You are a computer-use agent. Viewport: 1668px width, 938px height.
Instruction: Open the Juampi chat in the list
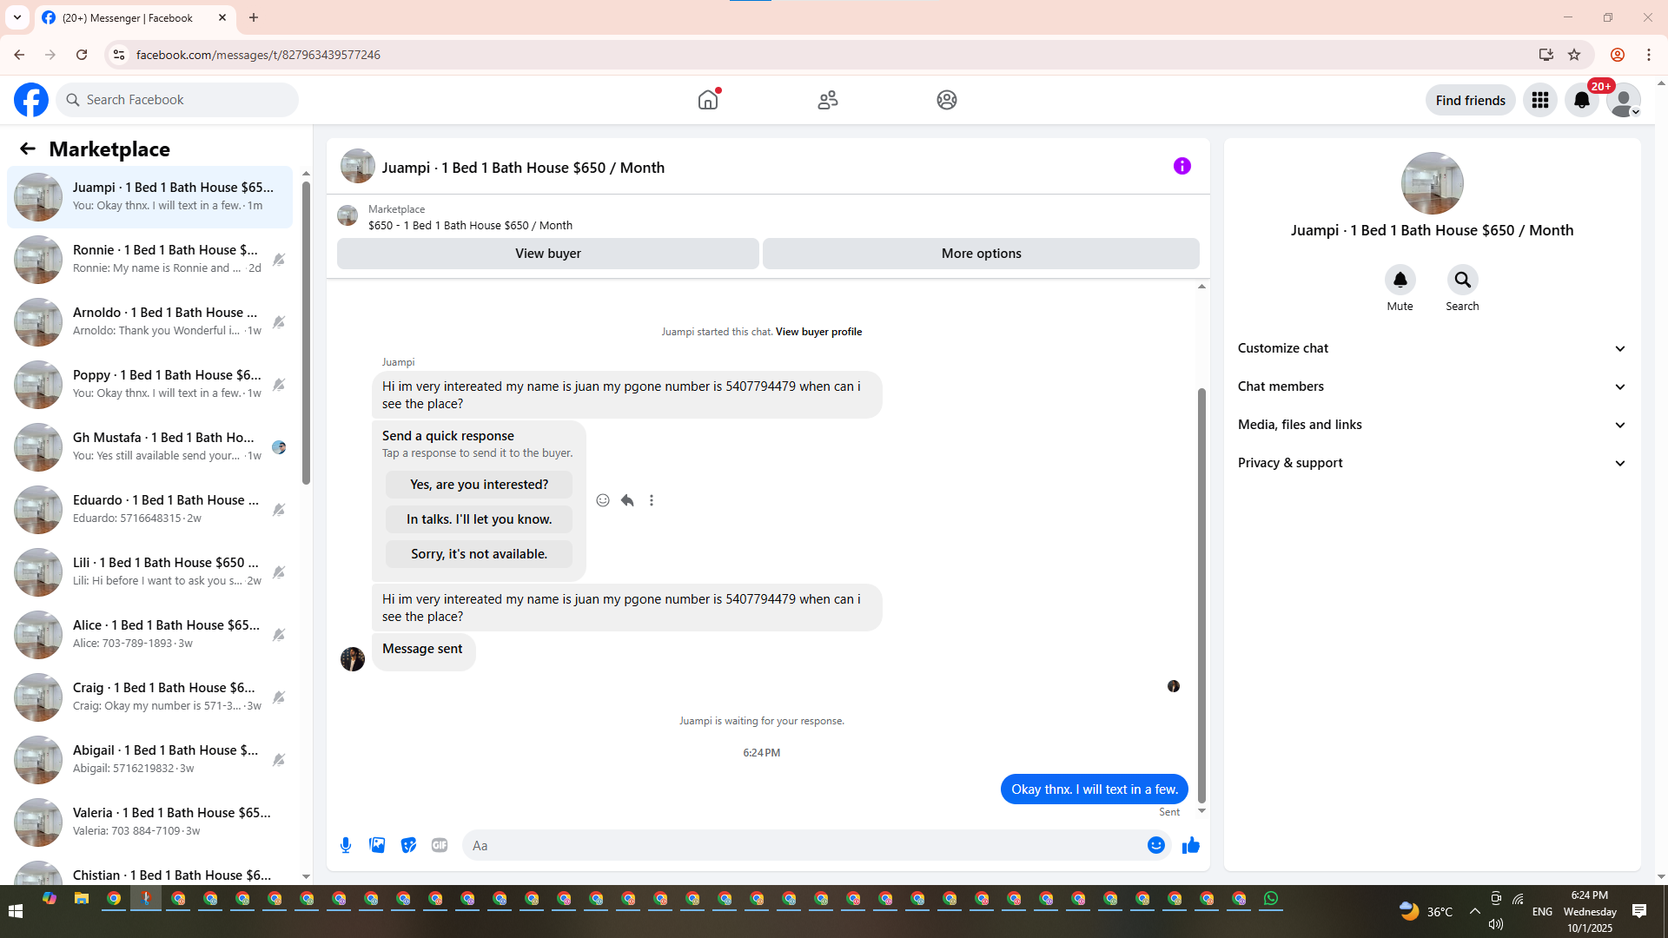pyautogui.click(x=149, y=197)
